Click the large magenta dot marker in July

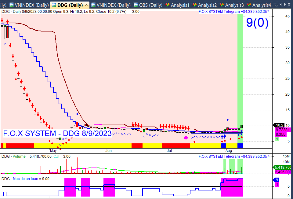pos(186,138)
